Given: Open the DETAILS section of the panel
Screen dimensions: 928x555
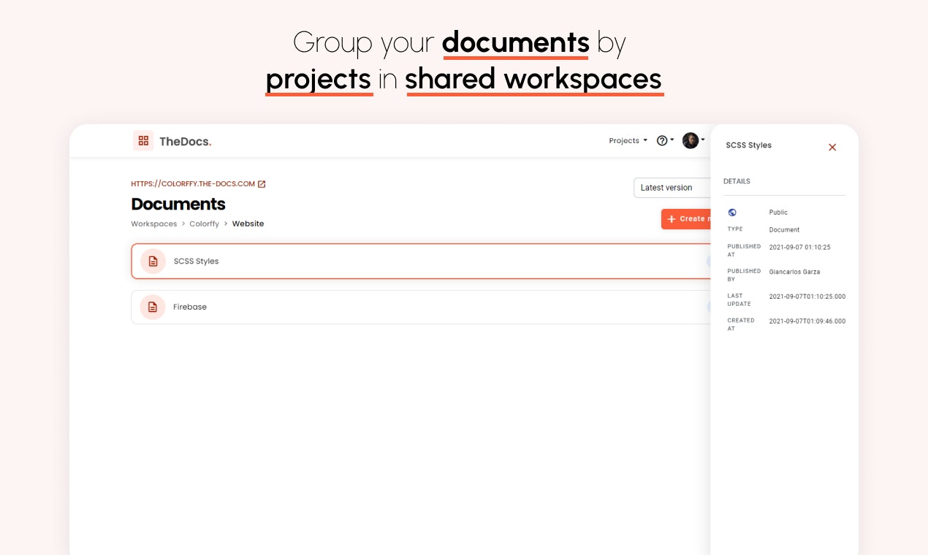Looking at the screenshot, I should (737, 181).
